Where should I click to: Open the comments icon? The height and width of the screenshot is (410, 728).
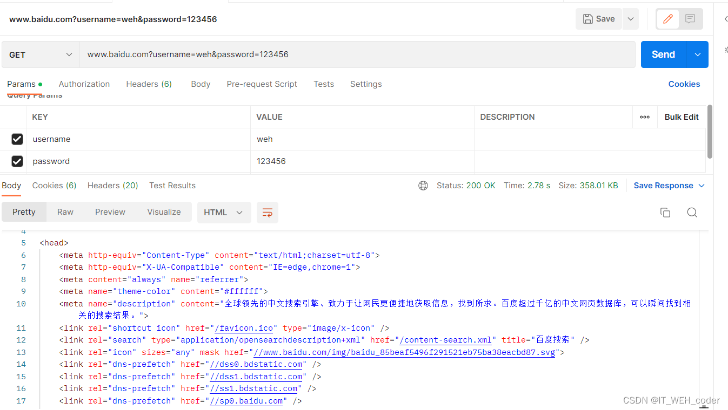tap(690, 19)
